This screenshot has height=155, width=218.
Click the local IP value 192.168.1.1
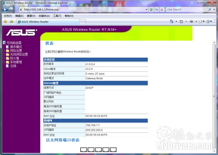click(93, 125)
